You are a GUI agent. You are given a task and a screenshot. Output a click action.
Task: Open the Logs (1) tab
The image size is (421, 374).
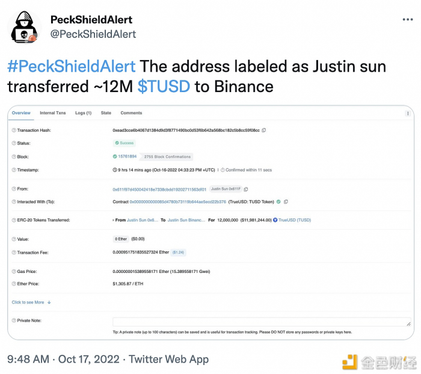(83, 113)
